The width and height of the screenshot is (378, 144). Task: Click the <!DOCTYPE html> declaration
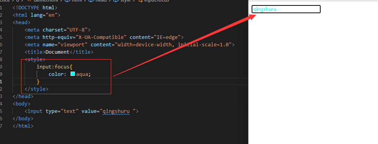(x=35, y=8)
